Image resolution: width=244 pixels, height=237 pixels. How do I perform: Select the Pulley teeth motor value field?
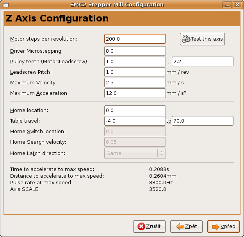point(135,62)
